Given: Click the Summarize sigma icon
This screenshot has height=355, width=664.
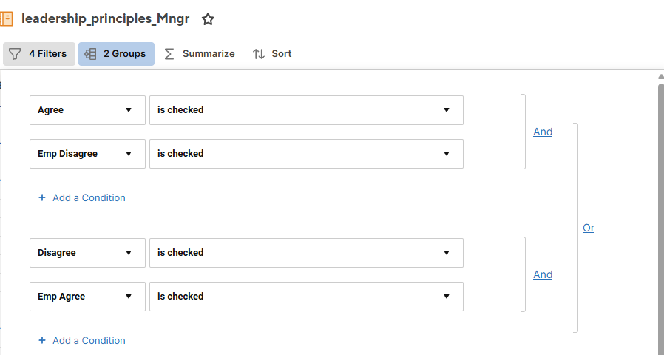Looking at the screenshot, I should coord(169,54).
